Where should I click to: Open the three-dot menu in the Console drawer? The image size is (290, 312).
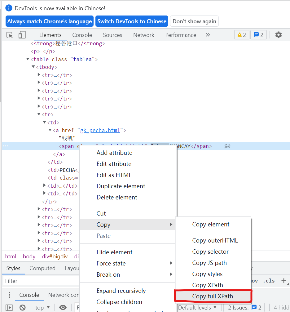coord(9,295)
